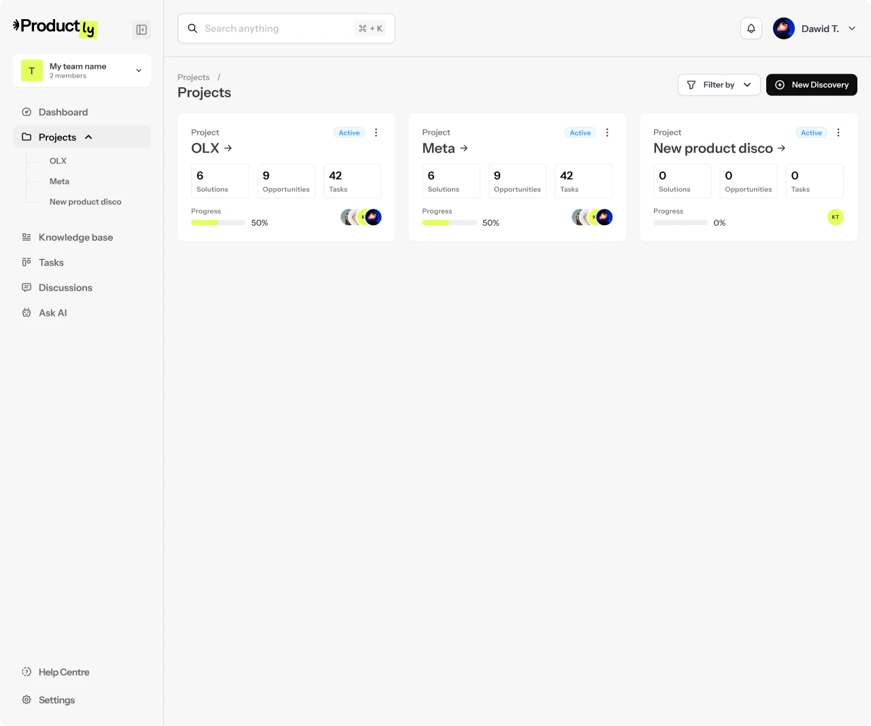Open Knowledge base from the sidebar
The image size is (871, 726).
click(x=76, y=237)
